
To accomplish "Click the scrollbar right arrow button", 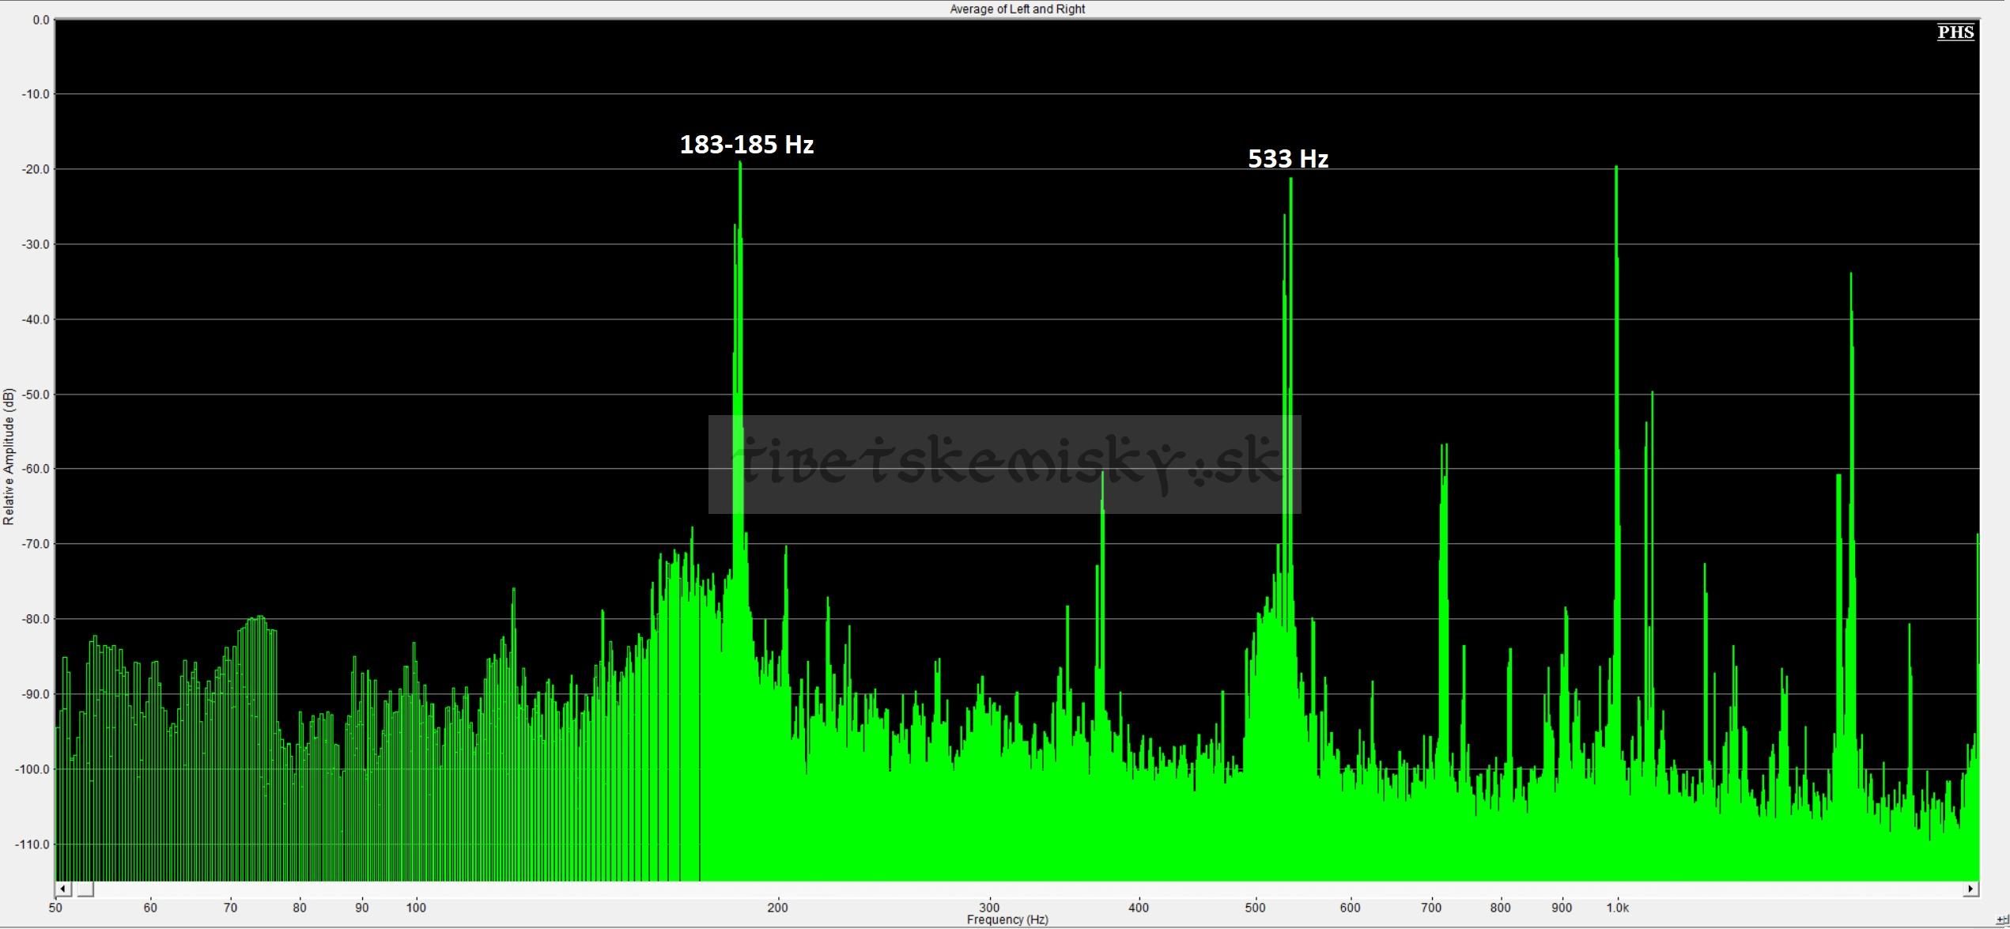I will point(1971,889).
